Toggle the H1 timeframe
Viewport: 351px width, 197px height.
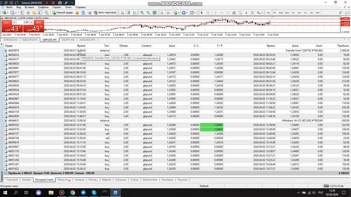pos(293,13)
